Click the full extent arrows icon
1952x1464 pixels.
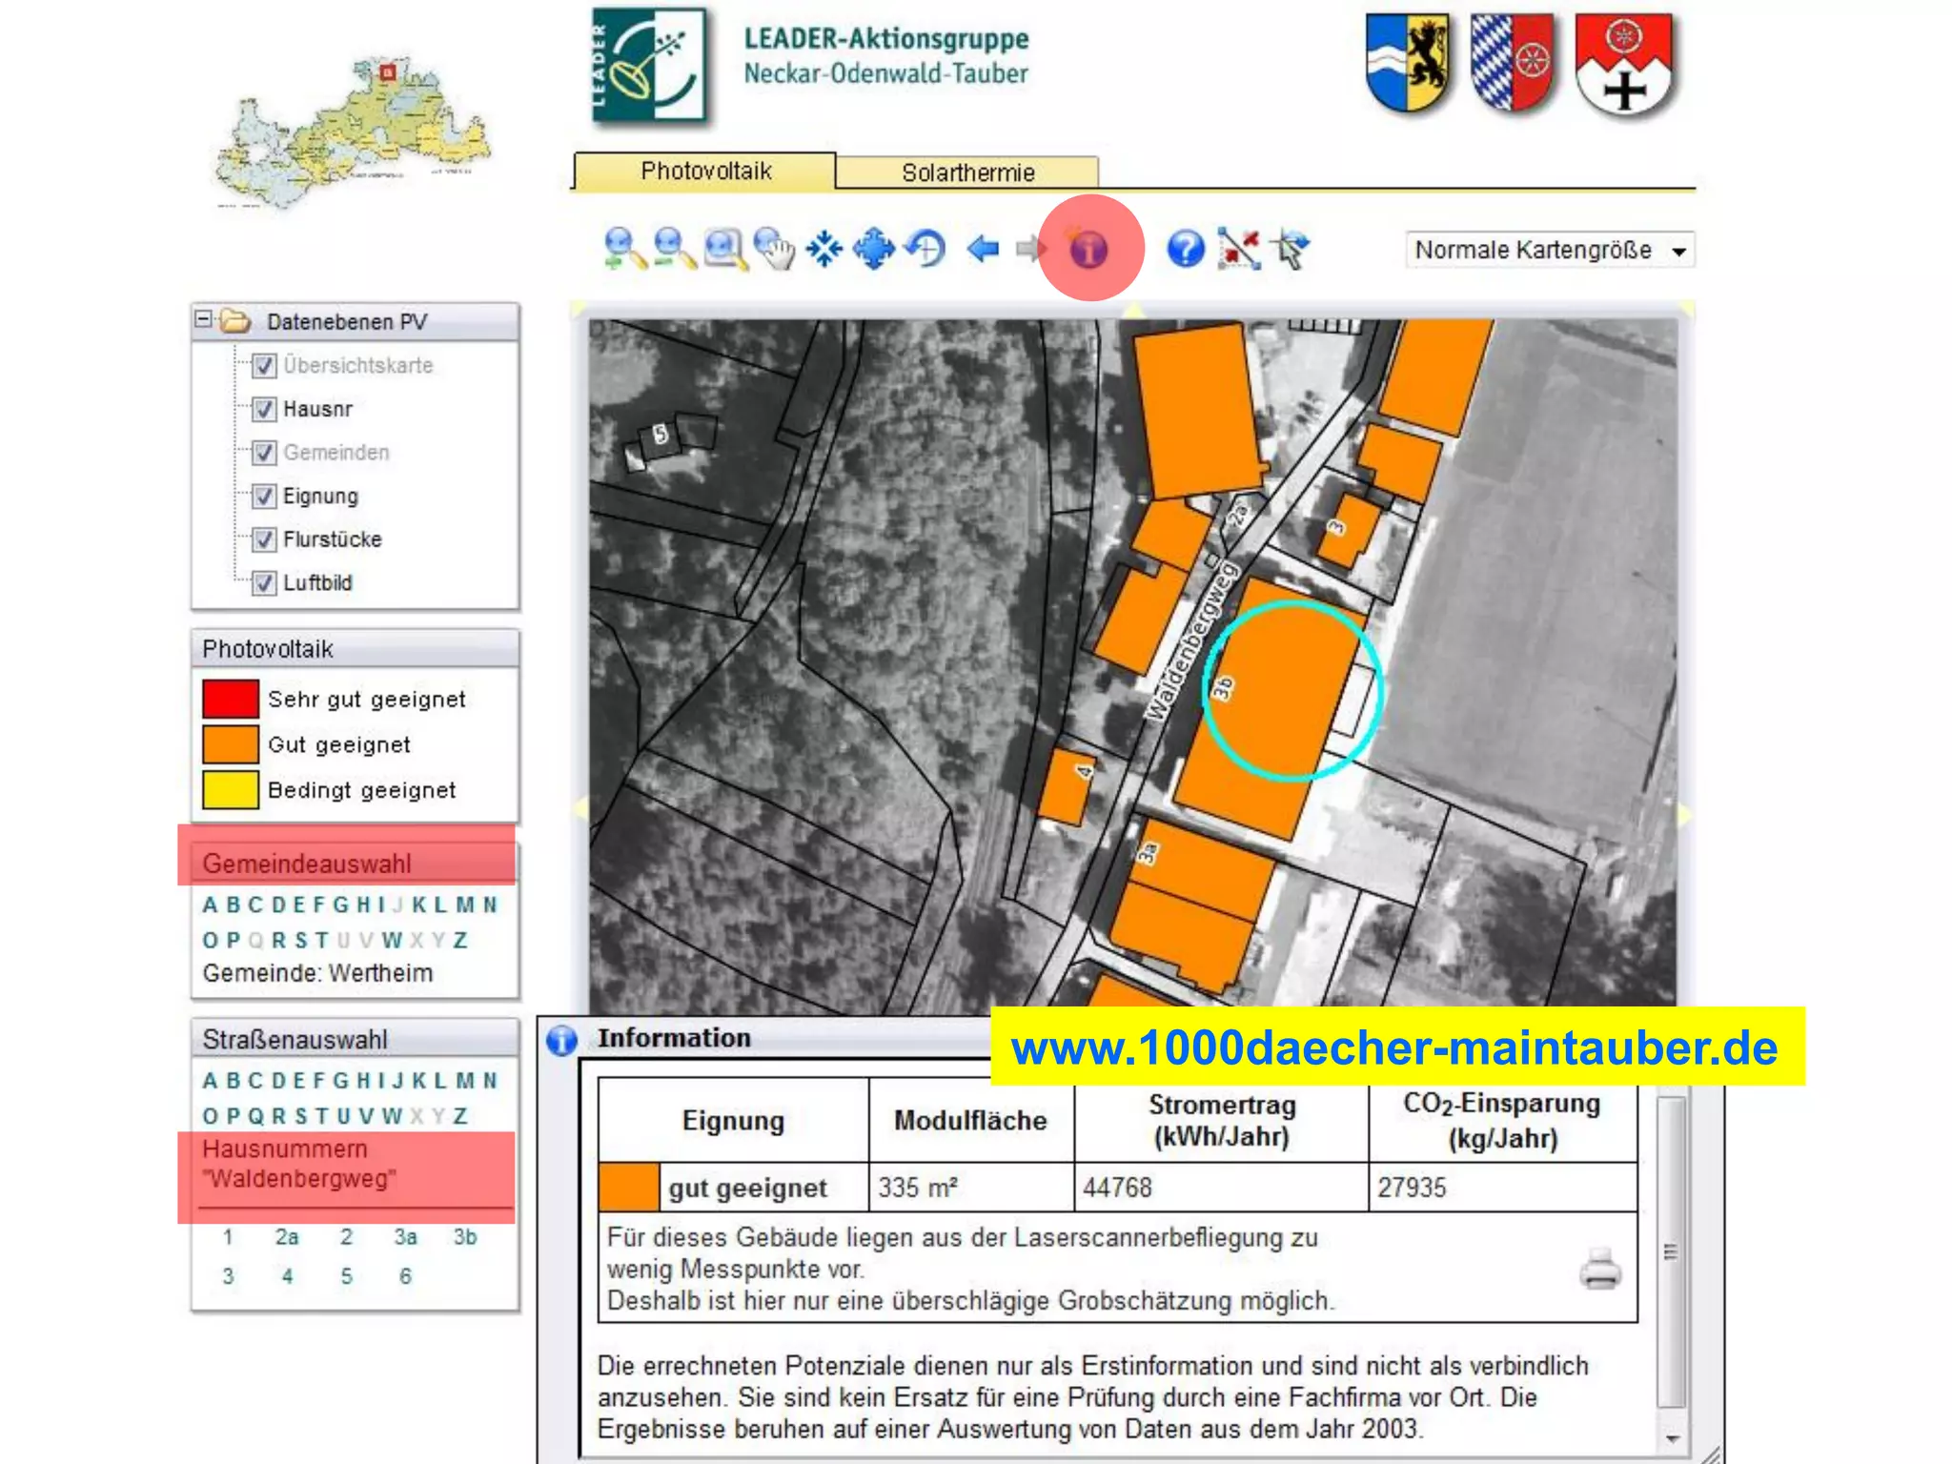873,249
